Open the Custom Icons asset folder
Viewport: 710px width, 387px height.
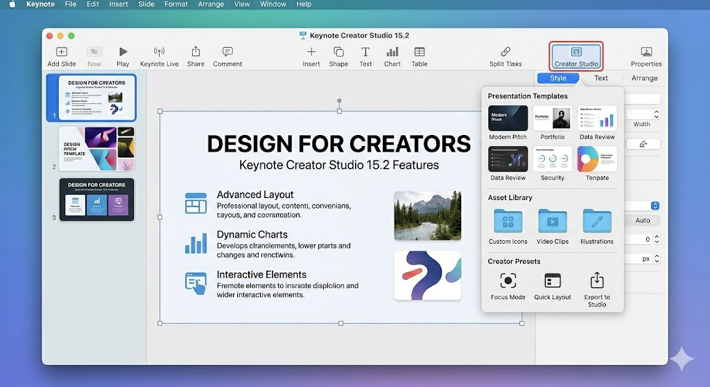[x=508, y=221]
